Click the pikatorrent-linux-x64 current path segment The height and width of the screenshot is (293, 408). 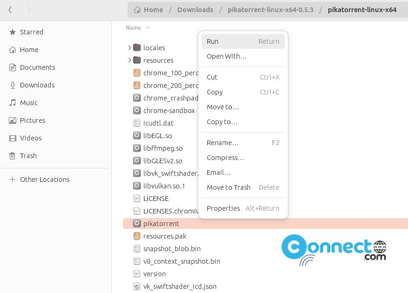pyautogui.click(x=362, y=10)
